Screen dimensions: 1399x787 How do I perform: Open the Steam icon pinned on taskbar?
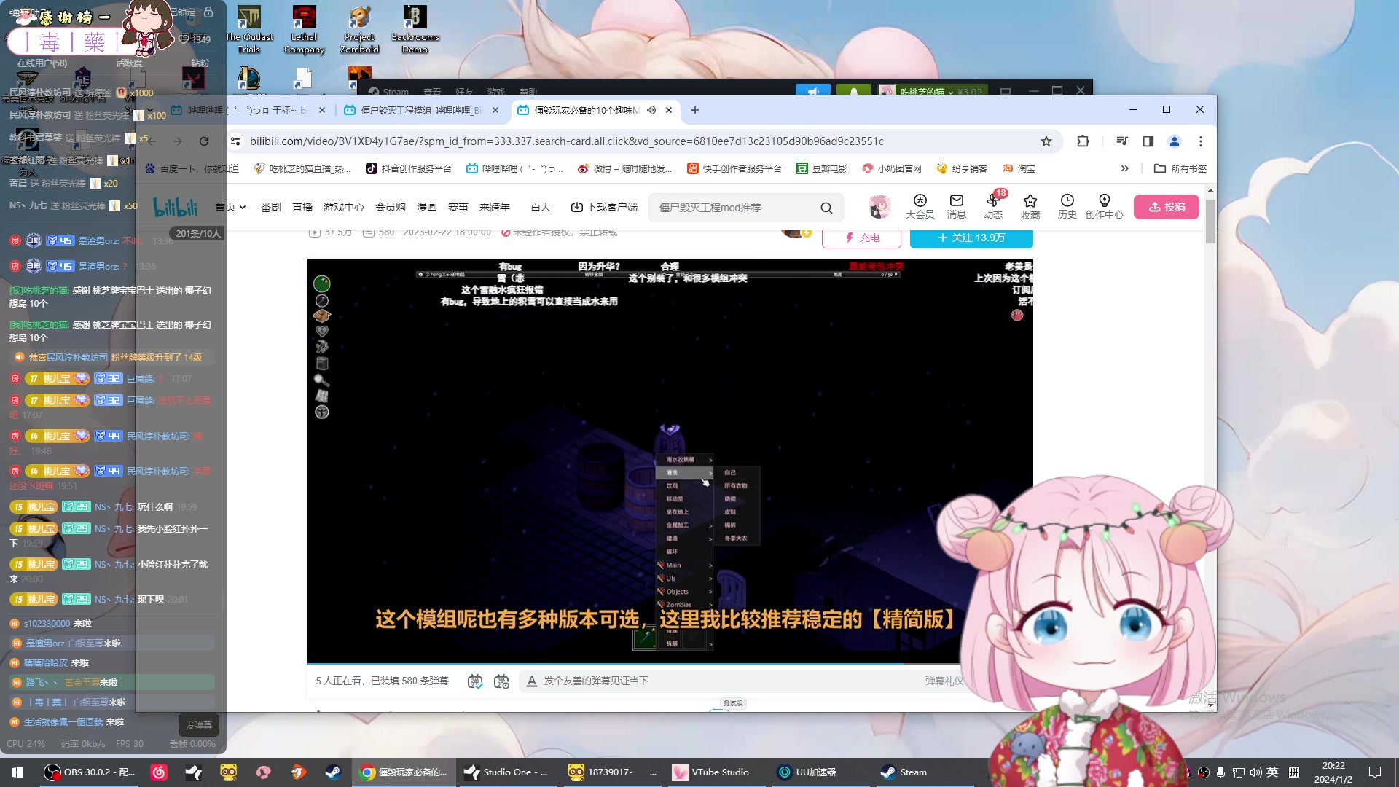332,772
